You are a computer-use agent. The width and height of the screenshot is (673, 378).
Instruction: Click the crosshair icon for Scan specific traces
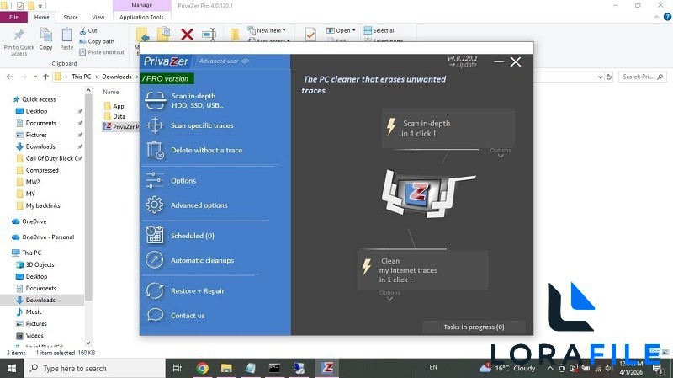155,125
